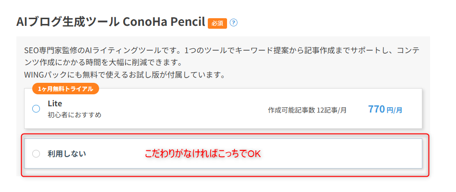Viewport: 456px width, 192px height.
Task: Click the コンテンツ作成にかかる時間 description line
Action: pyautogui.click(x=103, y=62)
